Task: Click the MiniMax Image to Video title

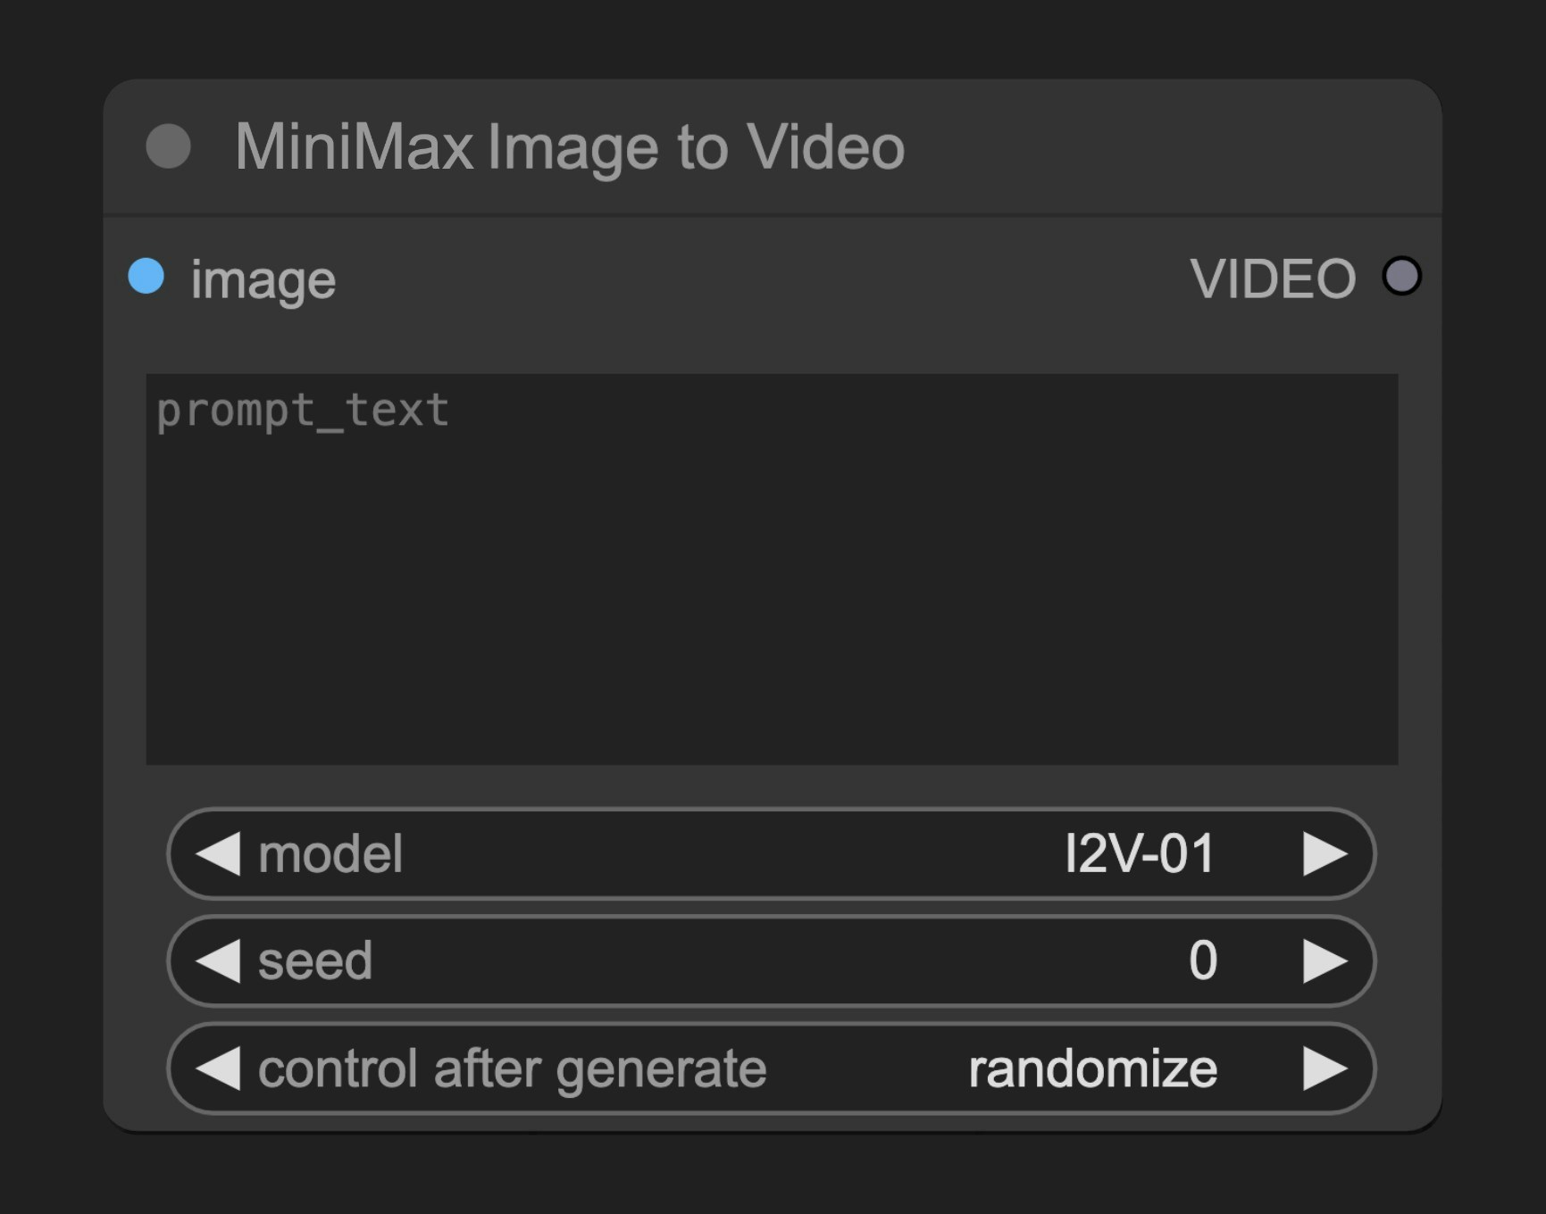Action: click(570, 146)
